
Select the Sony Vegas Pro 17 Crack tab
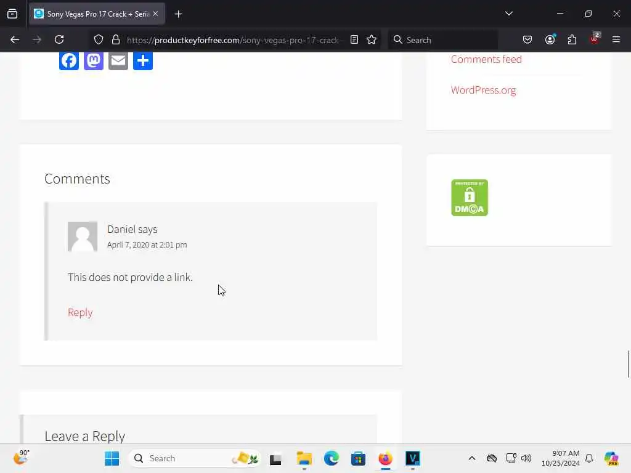(97, 14)
